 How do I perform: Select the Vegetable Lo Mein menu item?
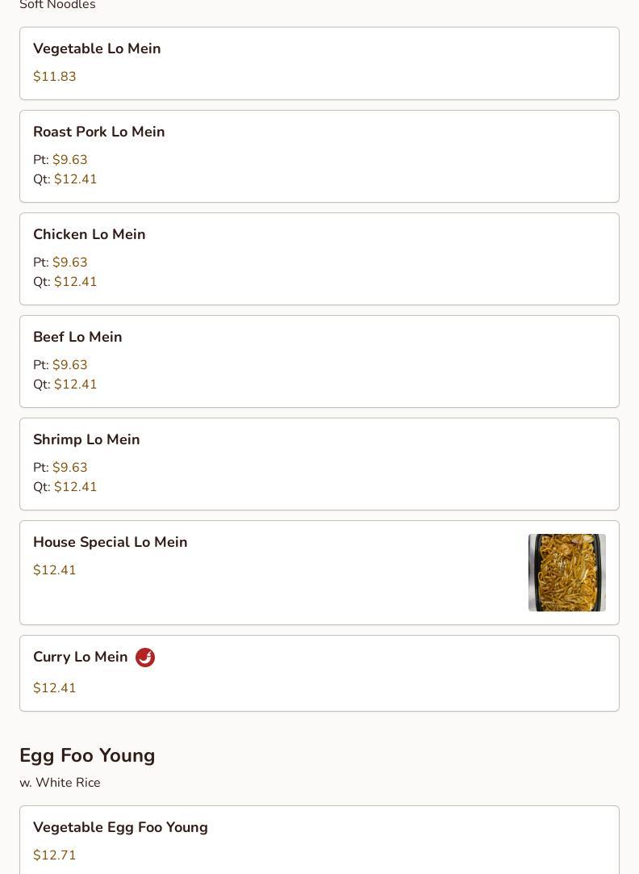[319, 64]
